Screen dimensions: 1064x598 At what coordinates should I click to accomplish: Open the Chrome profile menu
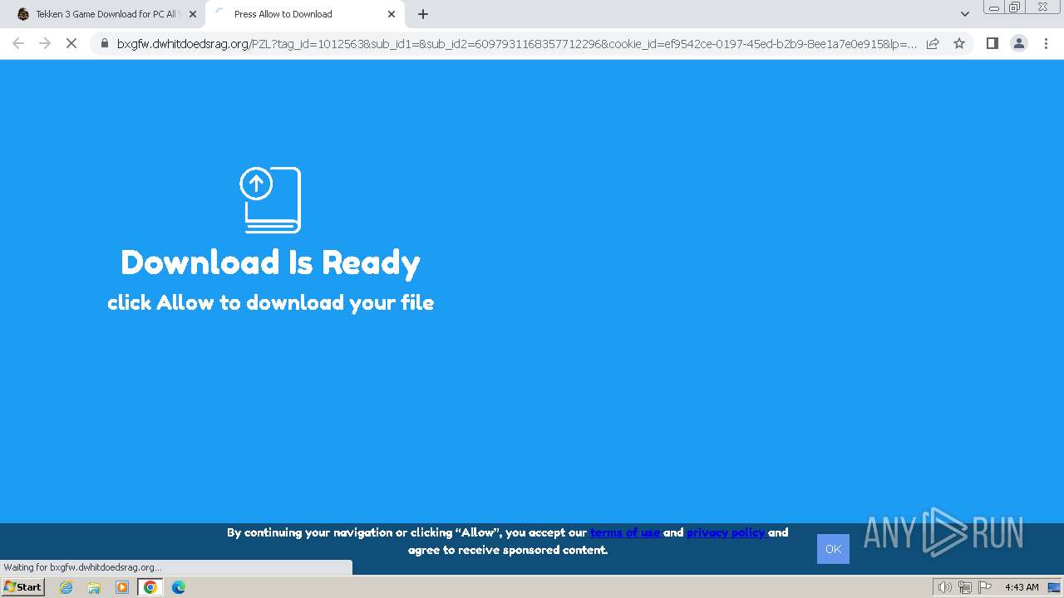(x=1018, y=43)
